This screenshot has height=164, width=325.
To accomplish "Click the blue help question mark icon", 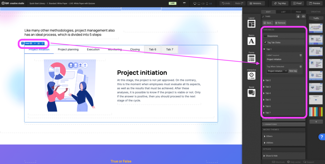I will 321,137.
